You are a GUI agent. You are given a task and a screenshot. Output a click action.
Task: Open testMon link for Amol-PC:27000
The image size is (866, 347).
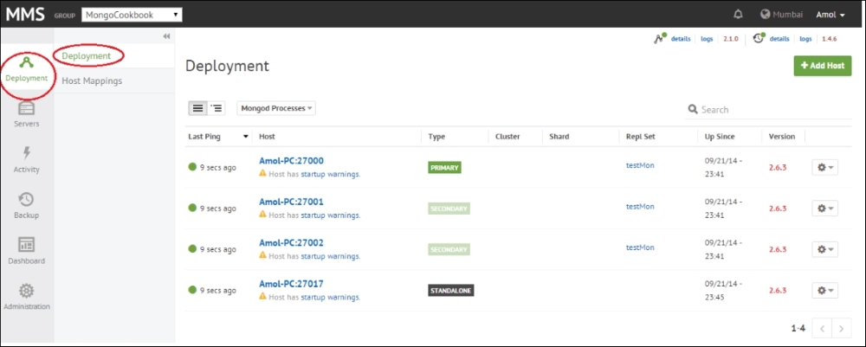[x=640, y=165]
